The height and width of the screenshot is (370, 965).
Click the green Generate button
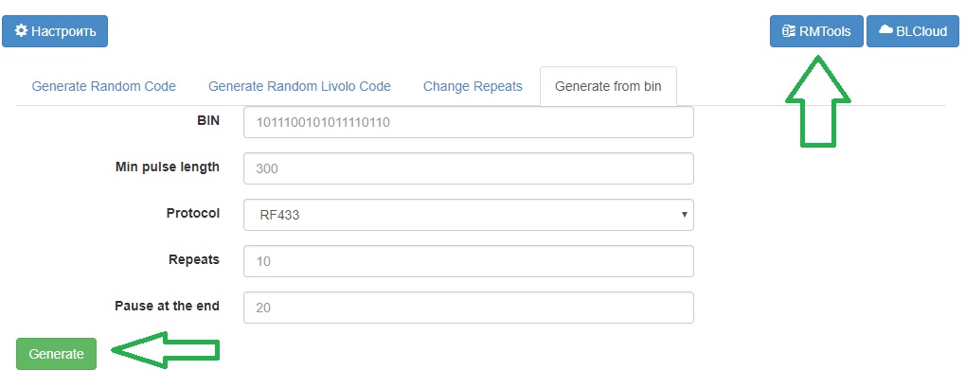(x=56, y=354)
